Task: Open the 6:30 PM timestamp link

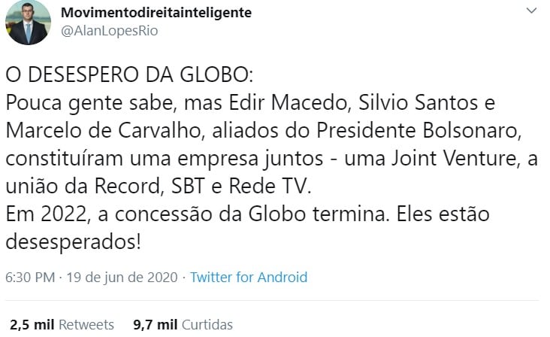Action: [29, 277]
